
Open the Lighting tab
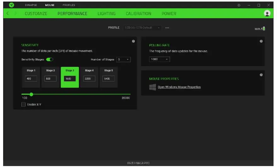(x=107, y=14)
